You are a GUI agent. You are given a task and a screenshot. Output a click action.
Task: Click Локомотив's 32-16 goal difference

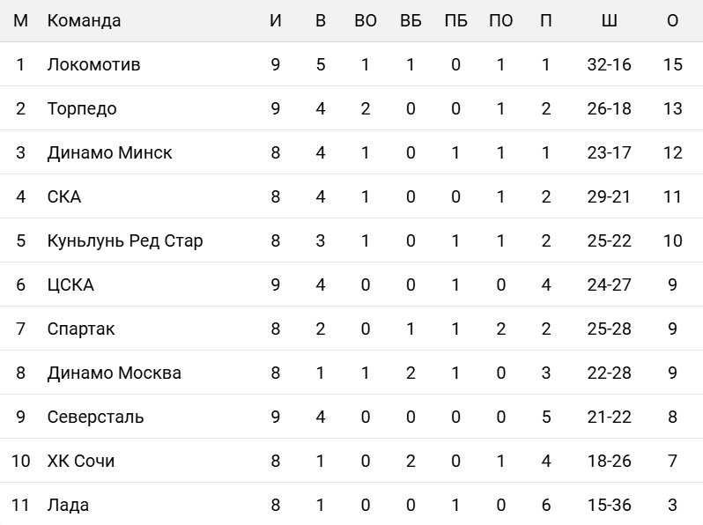click(x=609, y=64)
